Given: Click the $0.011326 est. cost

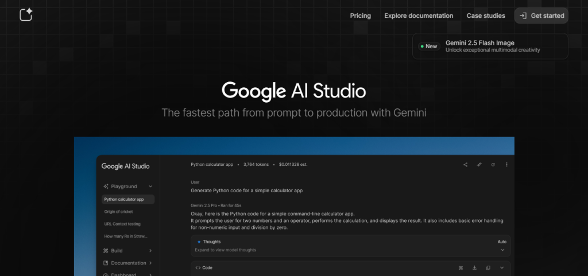Looking at the screenshot, I should pyautogui.click(x=293, y=165).
